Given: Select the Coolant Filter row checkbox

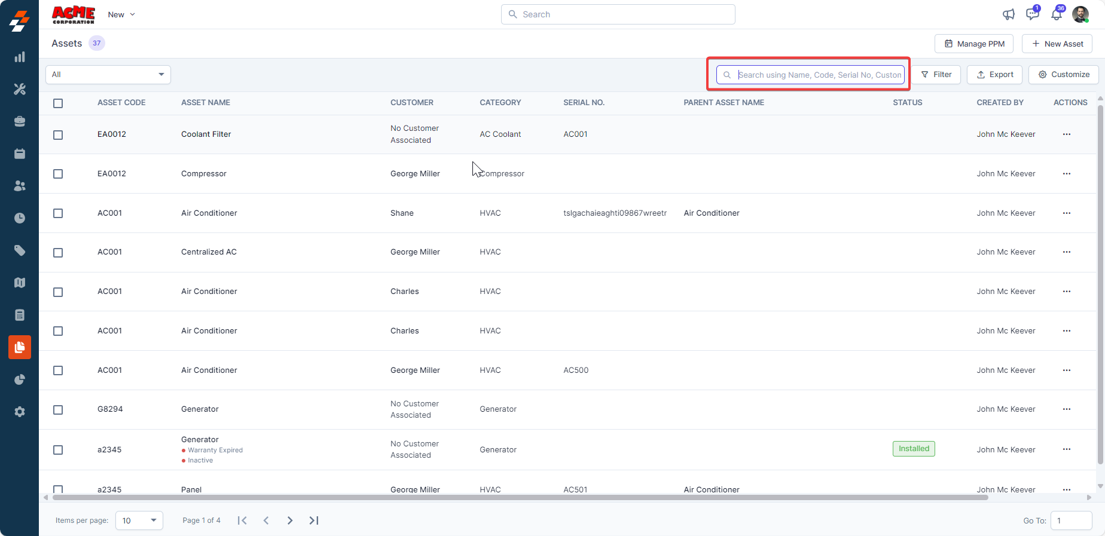Looking at the screenshot, I should click(x=58, y=135).
